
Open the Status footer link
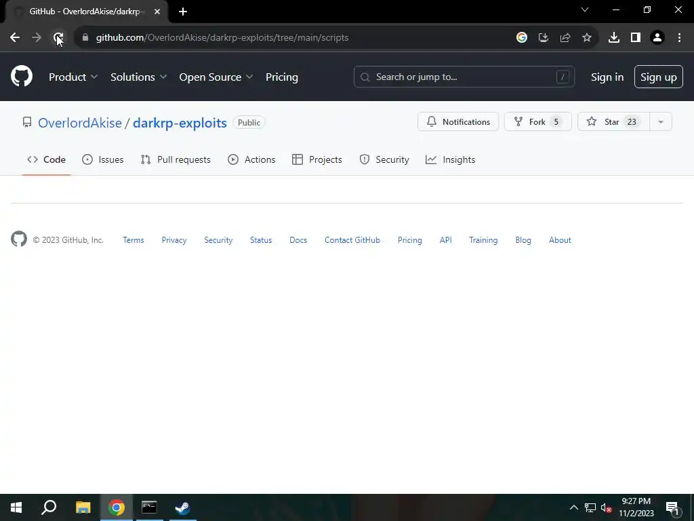(261, 240)
